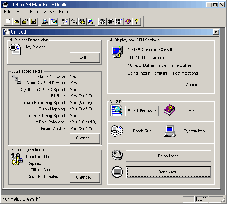Screen dimensions: 227x204
Task: Click the Selected Tests checkboxes toolbar icon
Action: pos(74,22)
